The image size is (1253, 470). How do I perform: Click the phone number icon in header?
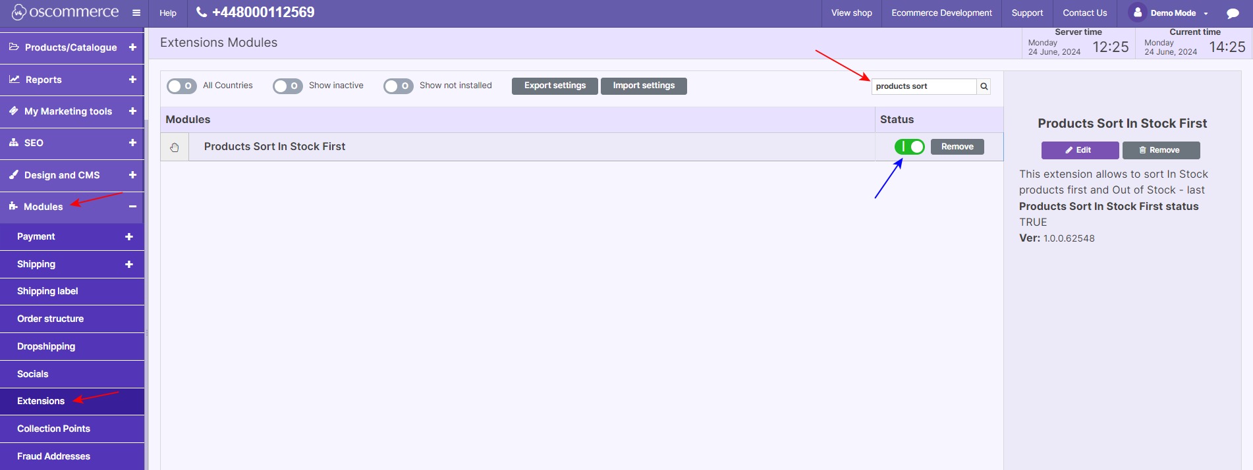pos(202,13)
